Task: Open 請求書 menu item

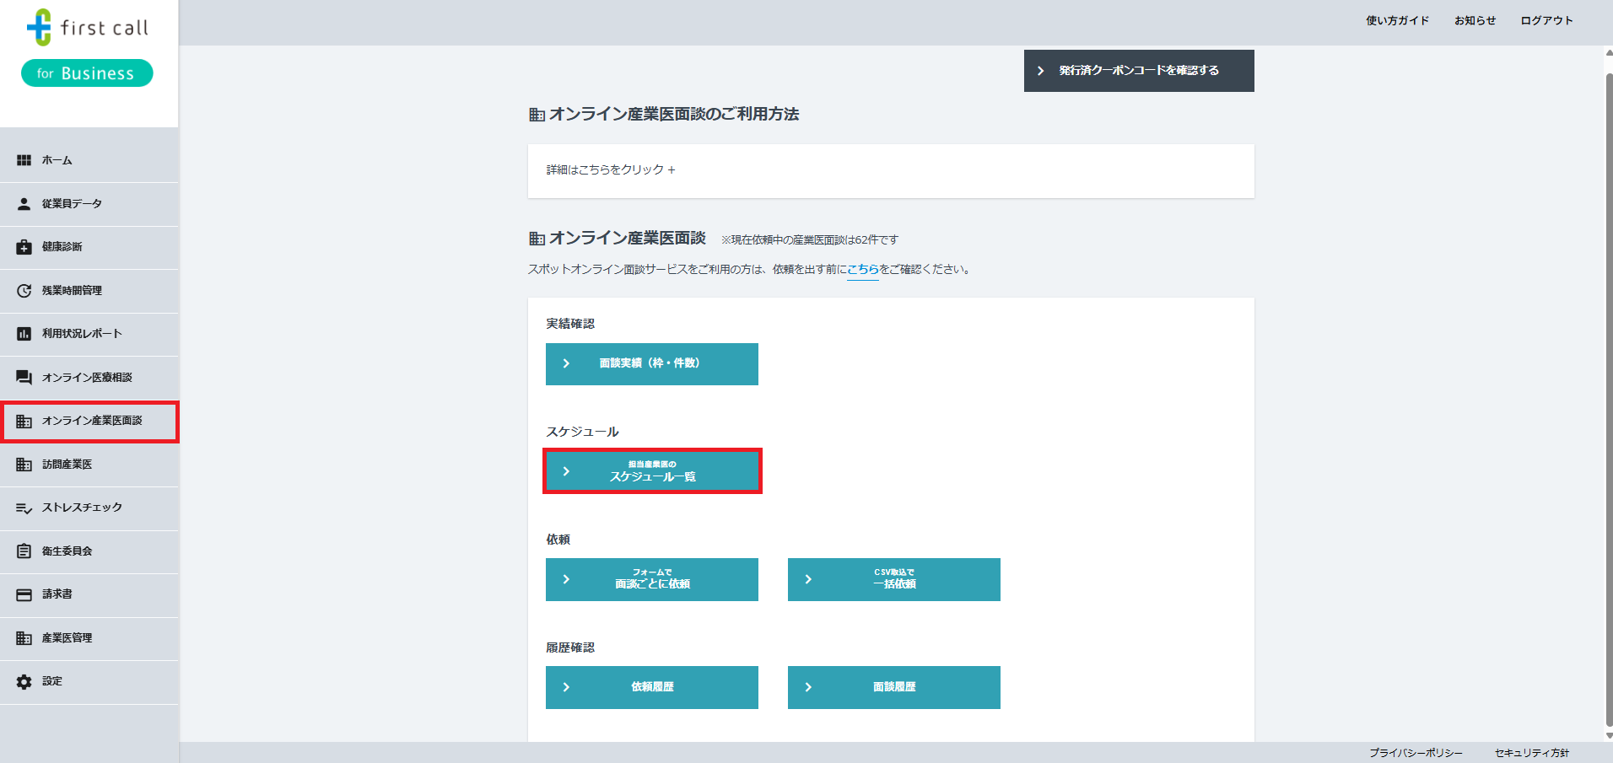Action: click(x=89, y=594)
